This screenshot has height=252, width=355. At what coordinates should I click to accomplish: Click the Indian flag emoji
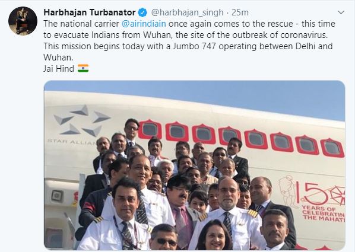click(x=83, y=68)
